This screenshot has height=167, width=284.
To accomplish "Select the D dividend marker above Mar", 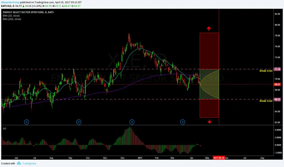I will (x=183, y=122).
